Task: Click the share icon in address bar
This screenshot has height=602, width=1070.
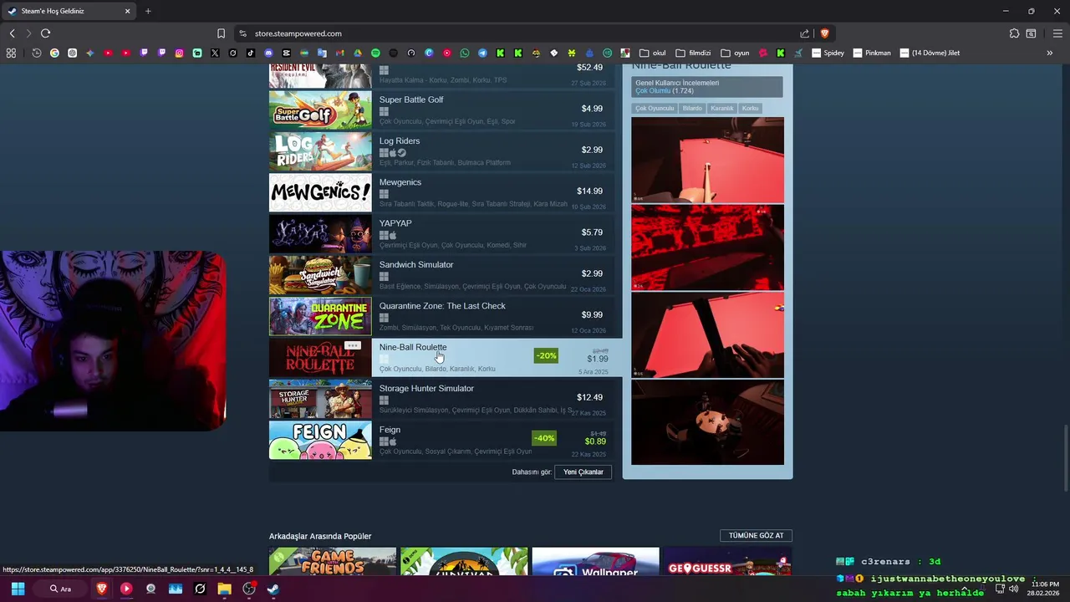Action: [804, 33]
